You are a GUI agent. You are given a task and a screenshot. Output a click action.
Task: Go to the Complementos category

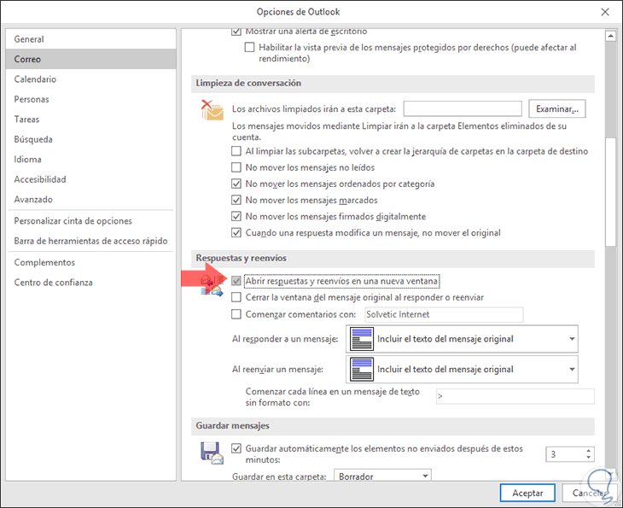(x=91, y=262)
